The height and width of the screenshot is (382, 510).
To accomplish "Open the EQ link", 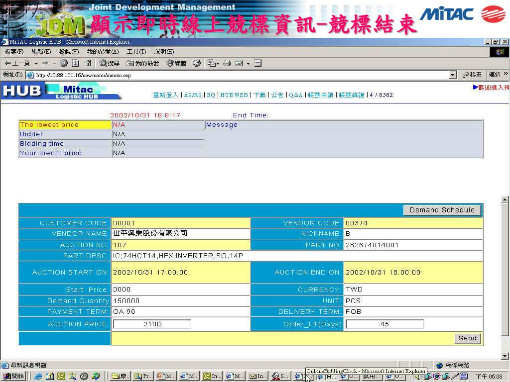I will [x=211, y=95].
